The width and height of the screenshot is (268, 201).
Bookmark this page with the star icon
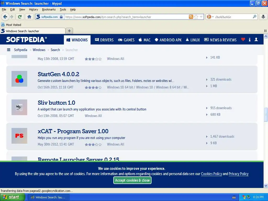click(x=196, y=17)
